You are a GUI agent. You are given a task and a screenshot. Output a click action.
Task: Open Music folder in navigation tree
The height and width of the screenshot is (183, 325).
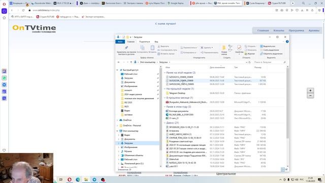(128, 151)
